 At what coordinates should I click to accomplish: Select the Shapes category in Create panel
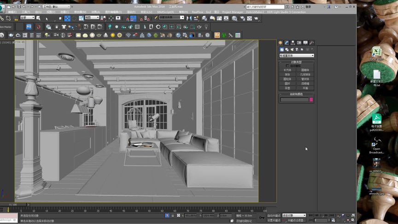(x=287, y=49)
